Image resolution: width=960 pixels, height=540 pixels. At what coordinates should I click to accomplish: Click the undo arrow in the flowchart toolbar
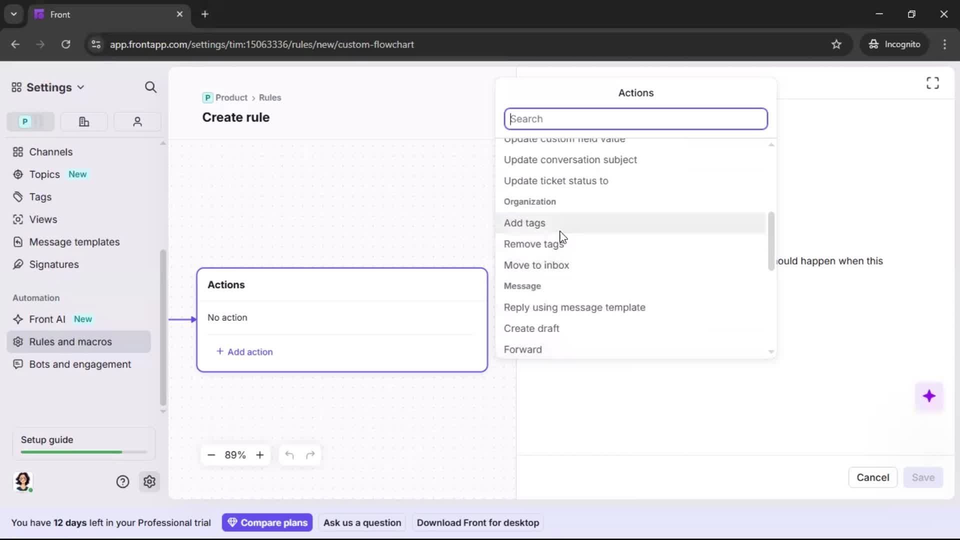click(289, 455)
